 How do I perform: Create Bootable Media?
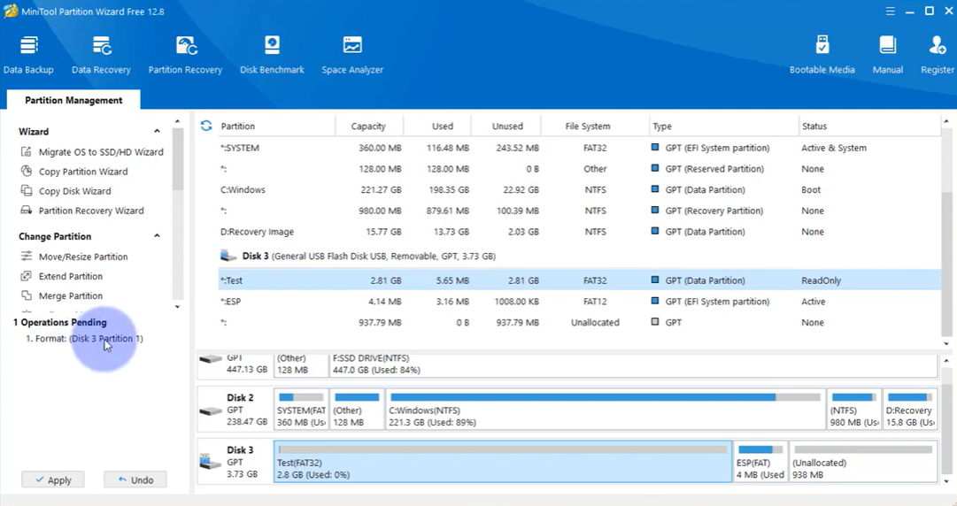click(x=822, y=55)
